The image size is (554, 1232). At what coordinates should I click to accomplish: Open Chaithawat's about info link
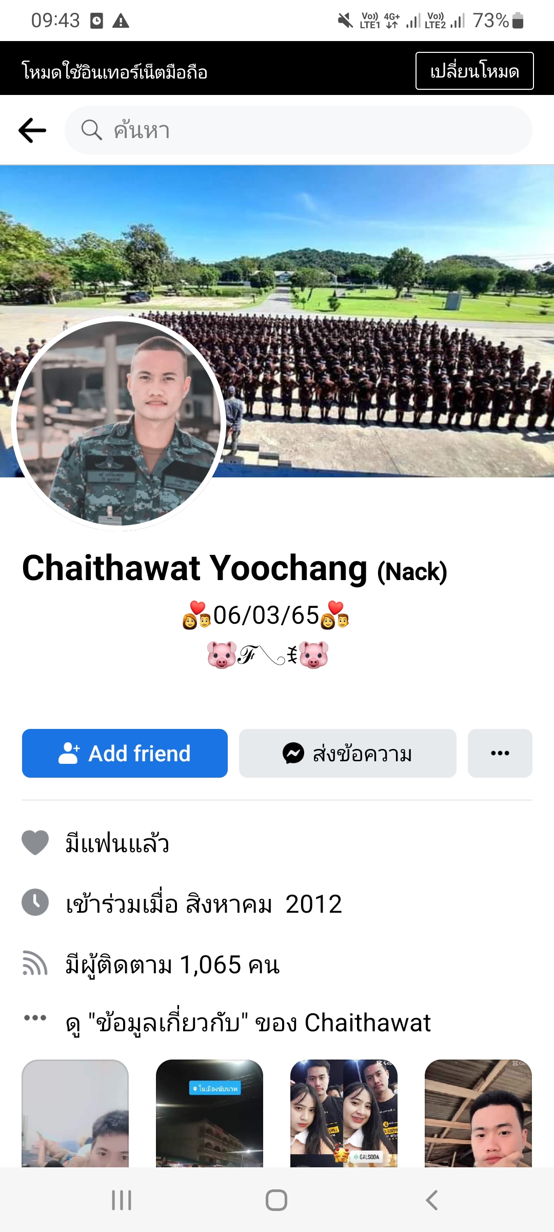248,1023
